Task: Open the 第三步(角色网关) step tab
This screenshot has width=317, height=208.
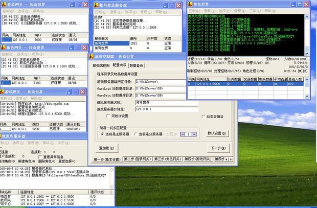Action: (167, 159)
